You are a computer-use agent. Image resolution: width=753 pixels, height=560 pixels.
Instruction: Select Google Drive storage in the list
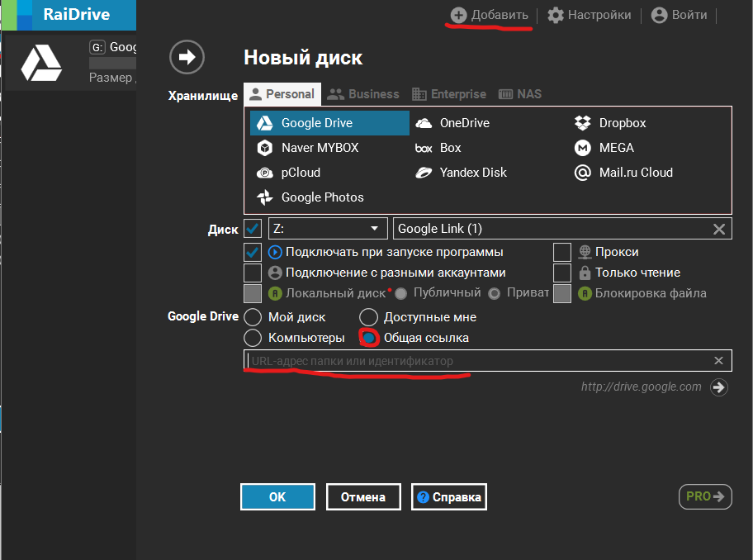coord(329,123)
